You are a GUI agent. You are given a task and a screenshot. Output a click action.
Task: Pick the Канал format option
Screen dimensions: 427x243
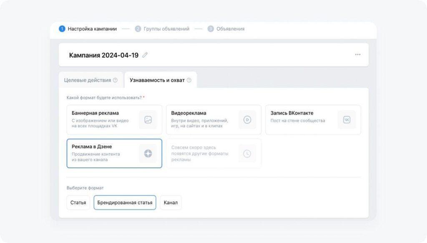click(x=171, y=203)
